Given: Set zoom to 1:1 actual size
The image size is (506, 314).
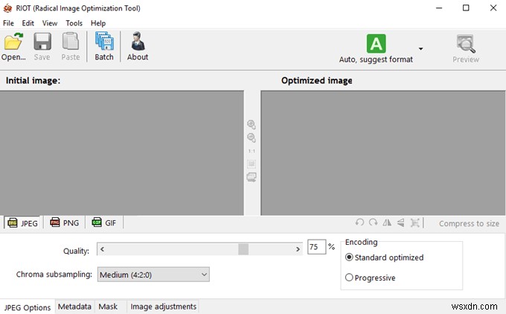Looking at the screenshot, I should coord(252,151).
